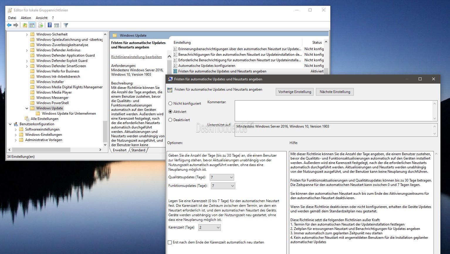450x254 pixels.
Task: Select Erforderliche Benachrichtigung policy row
Action: coord(248,60)
